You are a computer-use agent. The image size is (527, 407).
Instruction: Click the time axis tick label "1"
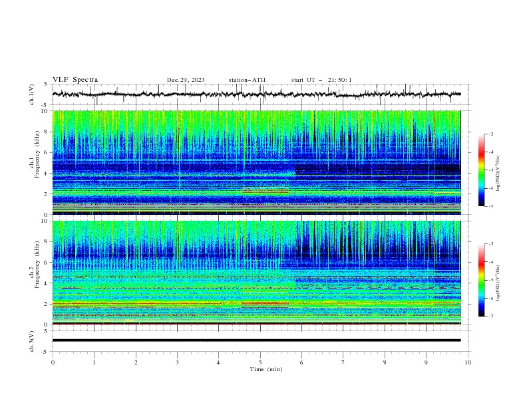click(x=94, y=362)
